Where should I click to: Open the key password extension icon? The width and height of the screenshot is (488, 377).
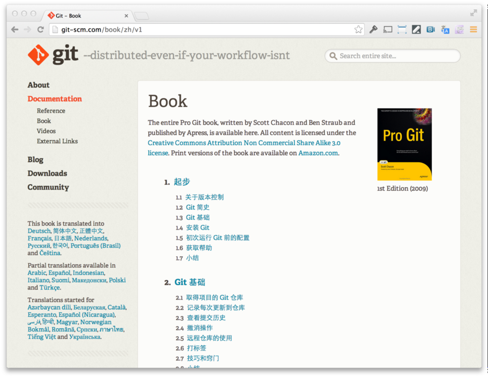click(x=373, y=29)
